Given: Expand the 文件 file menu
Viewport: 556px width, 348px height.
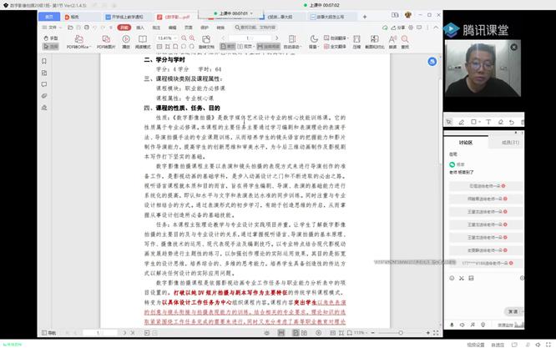Looking at the screenshot, I should pyautogui.click(x=53, y=27).
